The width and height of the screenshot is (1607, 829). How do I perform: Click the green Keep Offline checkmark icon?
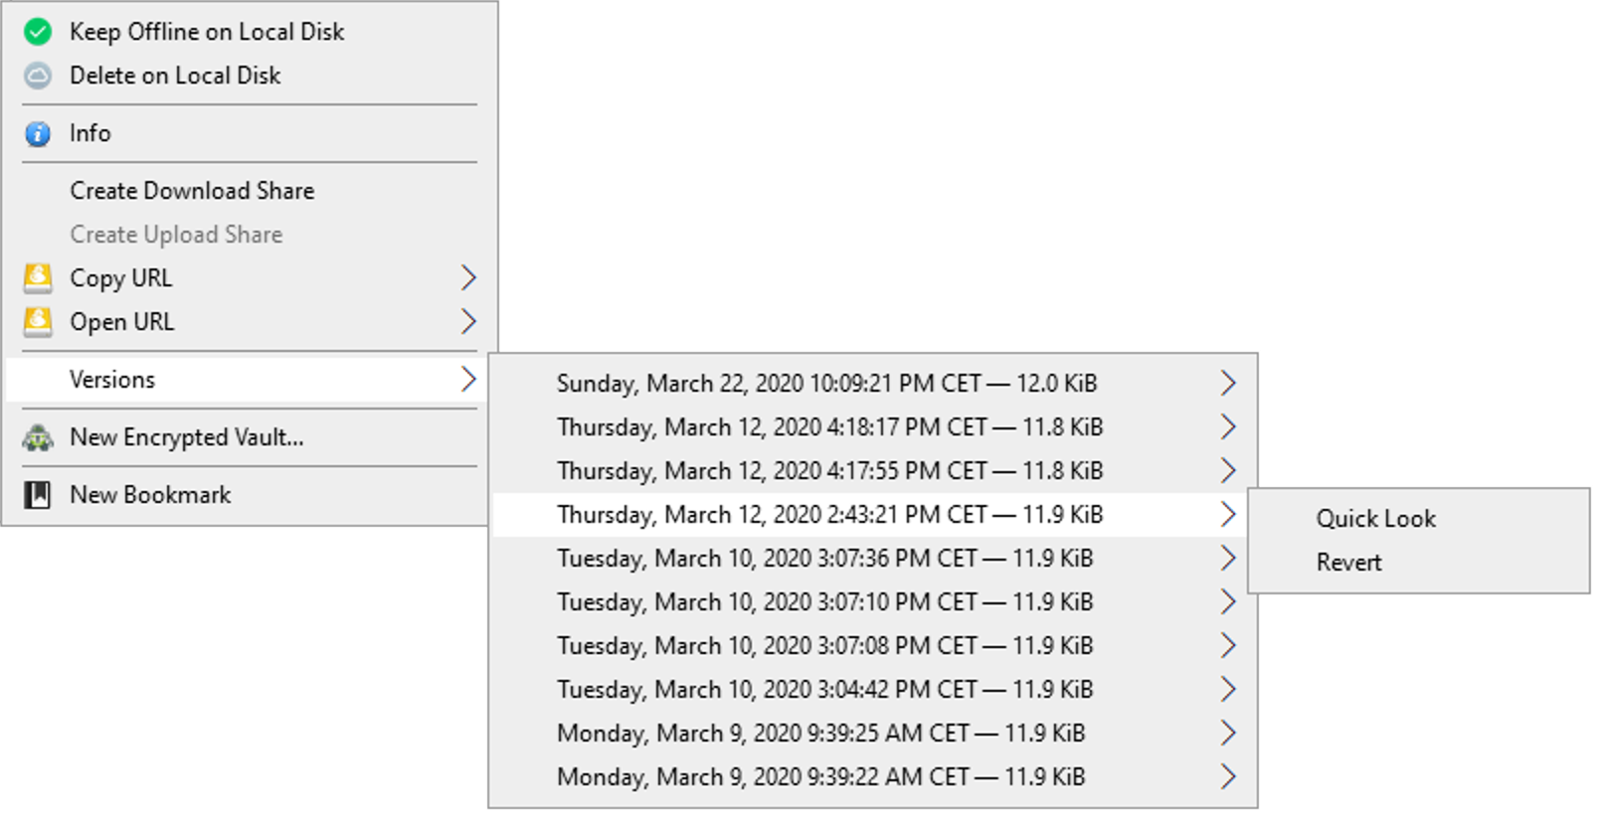[38, 32]
